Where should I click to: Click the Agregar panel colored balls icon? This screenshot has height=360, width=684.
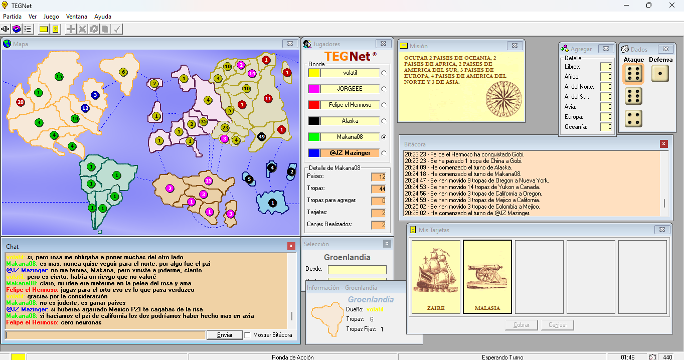coord(565,49)
